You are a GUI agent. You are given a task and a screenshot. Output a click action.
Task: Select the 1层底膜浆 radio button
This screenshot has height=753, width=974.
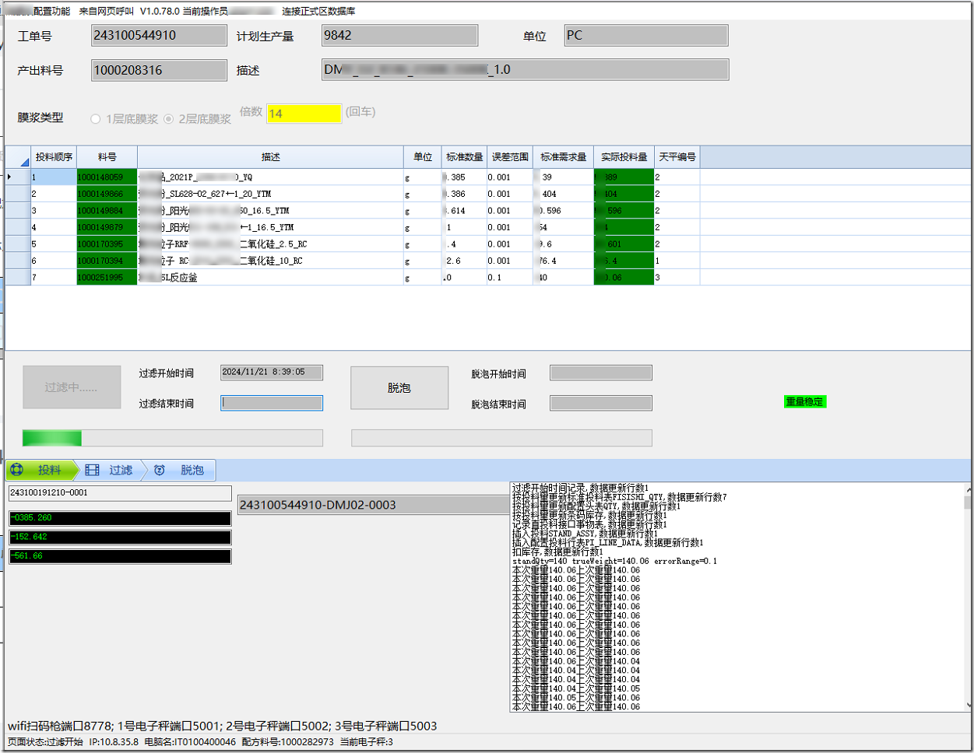coord(96,119)
